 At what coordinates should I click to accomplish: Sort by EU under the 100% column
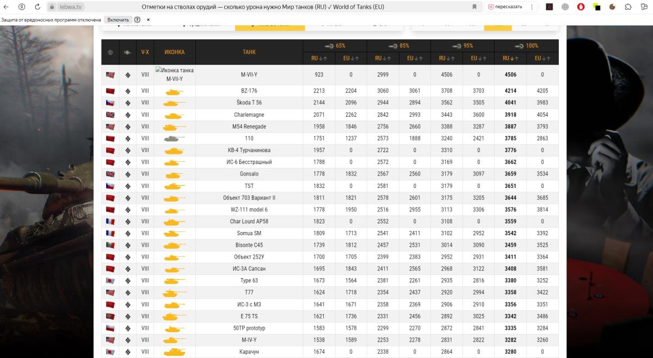tap(543, 58)
